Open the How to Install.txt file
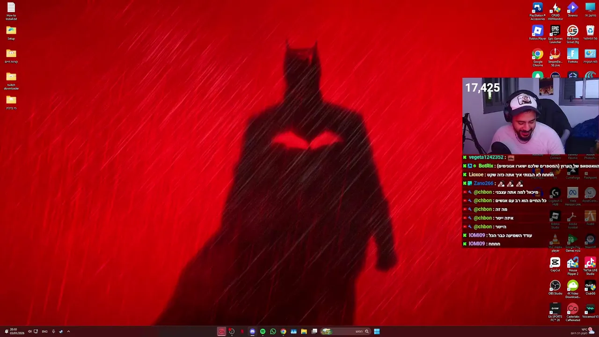Screen dimensions: 599x337 [x=11, y=12]
